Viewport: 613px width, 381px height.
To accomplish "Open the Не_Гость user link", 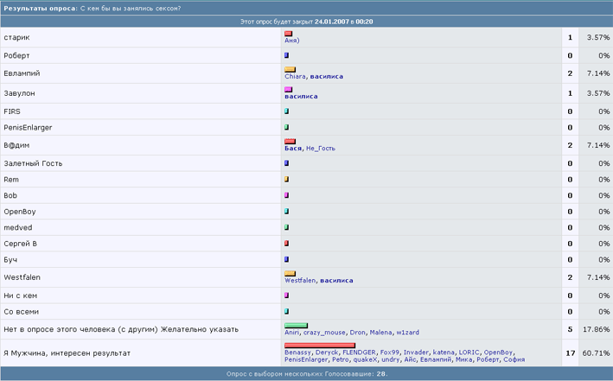I will pyautogui.click(x=320, y=148).
